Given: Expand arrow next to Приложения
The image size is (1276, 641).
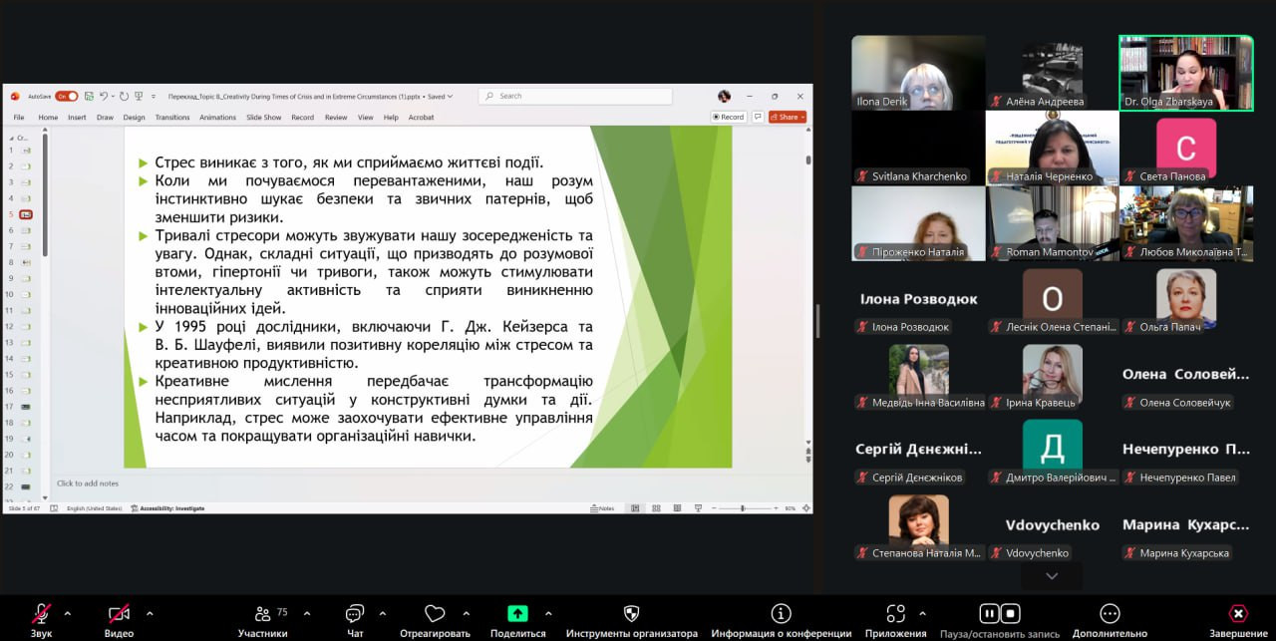Looking at the screenshot, I should tap(922, 613).
